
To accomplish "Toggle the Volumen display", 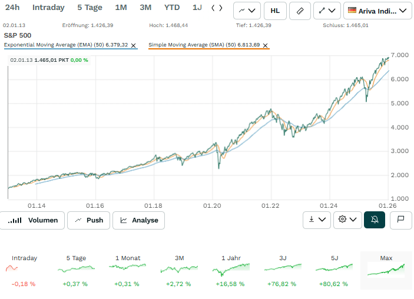I will [33, 220].
